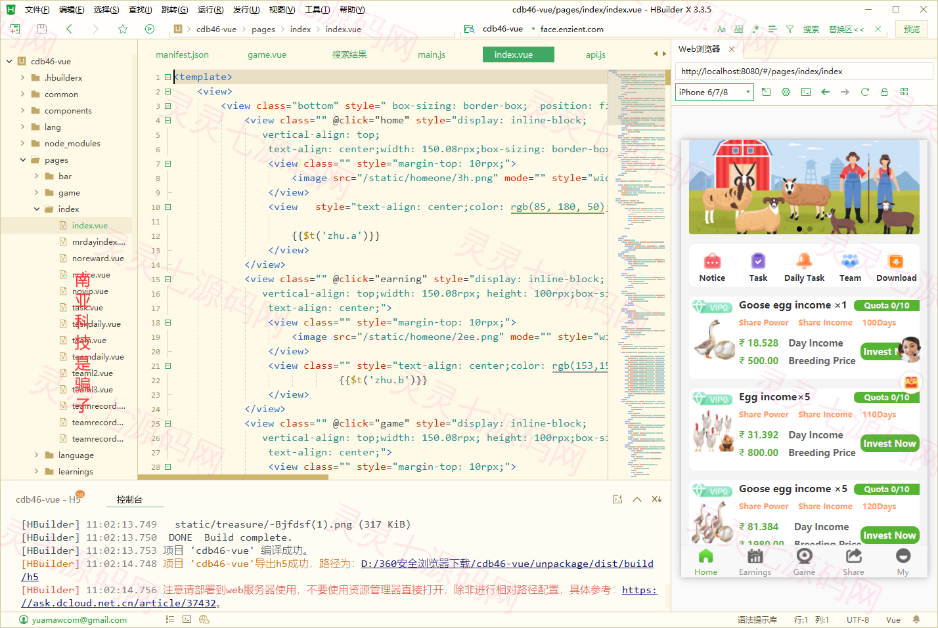The image size is (938, 628).
Task: Click the 预览 preview button
Action: (912, 29)
